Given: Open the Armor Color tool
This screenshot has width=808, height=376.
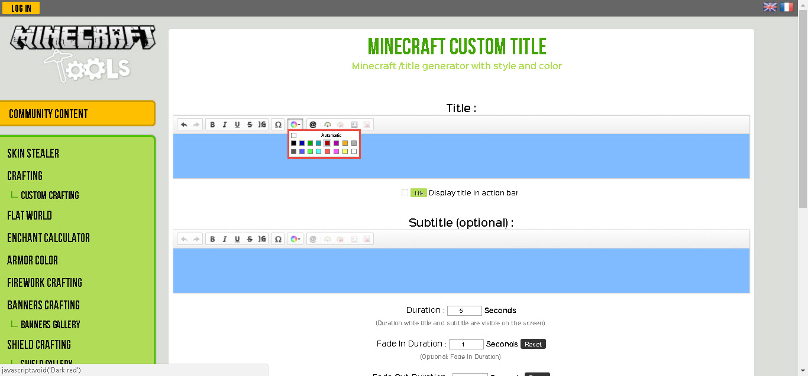Looking at the screenshot, I should 33,260.
